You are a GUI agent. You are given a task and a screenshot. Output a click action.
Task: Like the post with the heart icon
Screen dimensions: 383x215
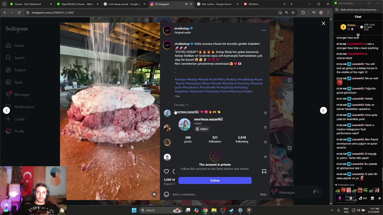(166, 171)
